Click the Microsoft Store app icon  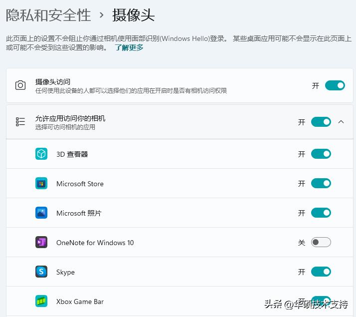[x=41, y=183]
